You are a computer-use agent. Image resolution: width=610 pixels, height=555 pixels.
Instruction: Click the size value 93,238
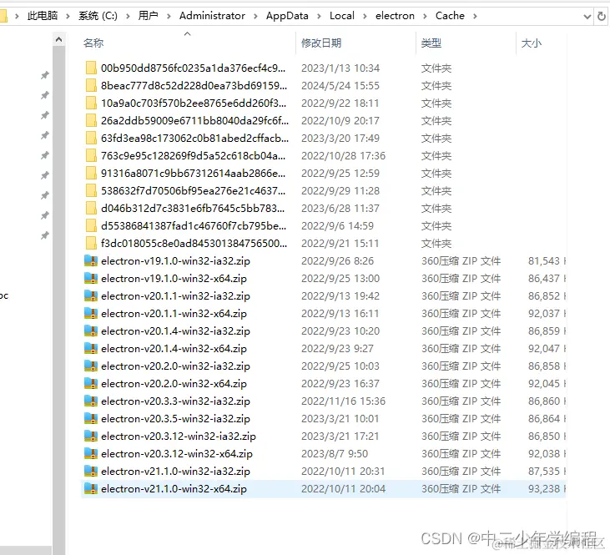pos(544,488)
